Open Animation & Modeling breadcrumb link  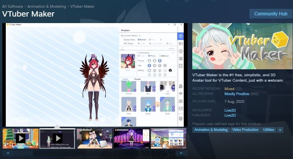click(47, 6)
